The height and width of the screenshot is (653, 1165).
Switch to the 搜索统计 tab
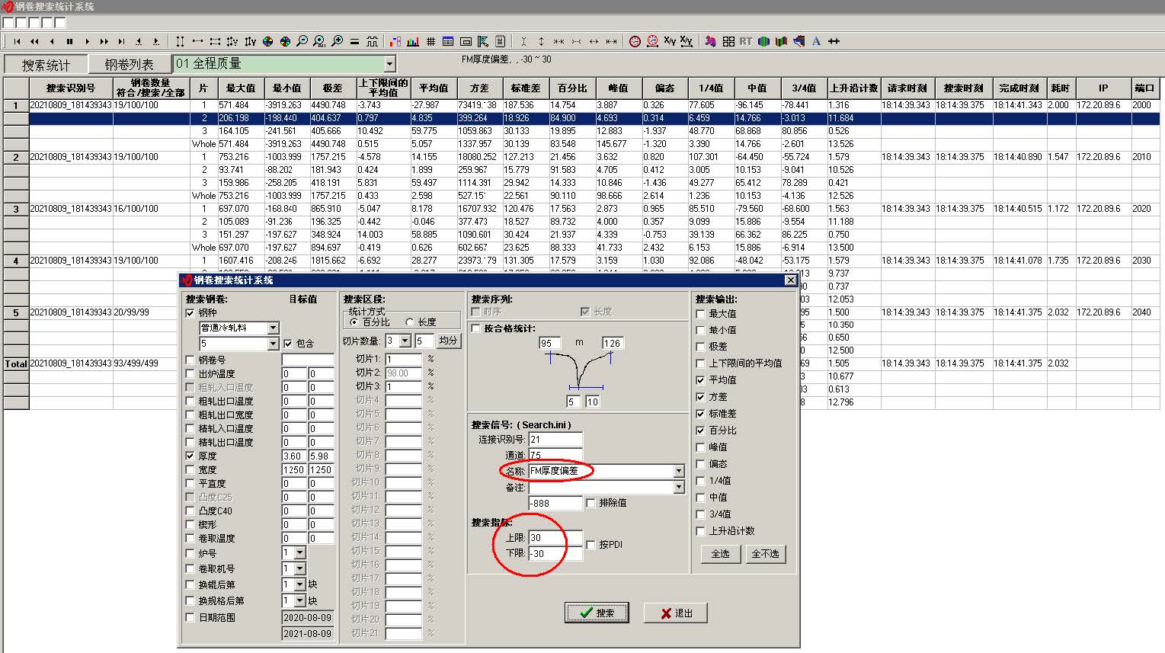[46, 65]
